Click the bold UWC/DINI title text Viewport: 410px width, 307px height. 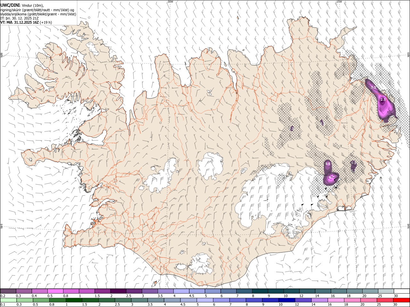pos(10,5)
